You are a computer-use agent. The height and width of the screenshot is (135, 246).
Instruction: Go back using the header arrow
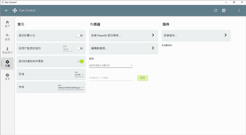(x=6, y=10)
